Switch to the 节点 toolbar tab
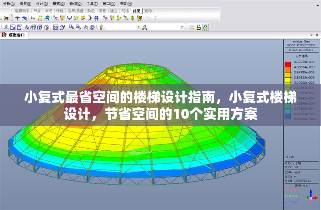Viewport: 321px width, 210px height. pos(37,11)
